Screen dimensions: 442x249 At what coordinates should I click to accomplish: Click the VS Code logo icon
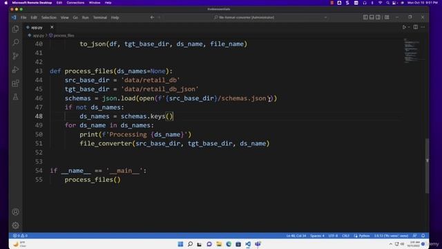[14, 17]
